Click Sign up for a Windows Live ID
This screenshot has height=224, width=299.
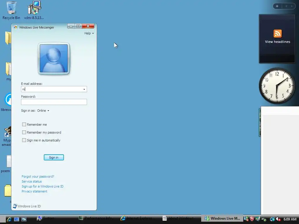[x=43, y=186]
